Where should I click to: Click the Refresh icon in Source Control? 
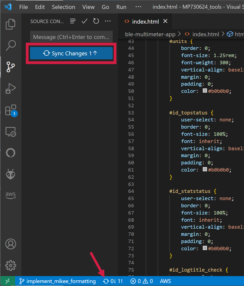click(96, 21)
